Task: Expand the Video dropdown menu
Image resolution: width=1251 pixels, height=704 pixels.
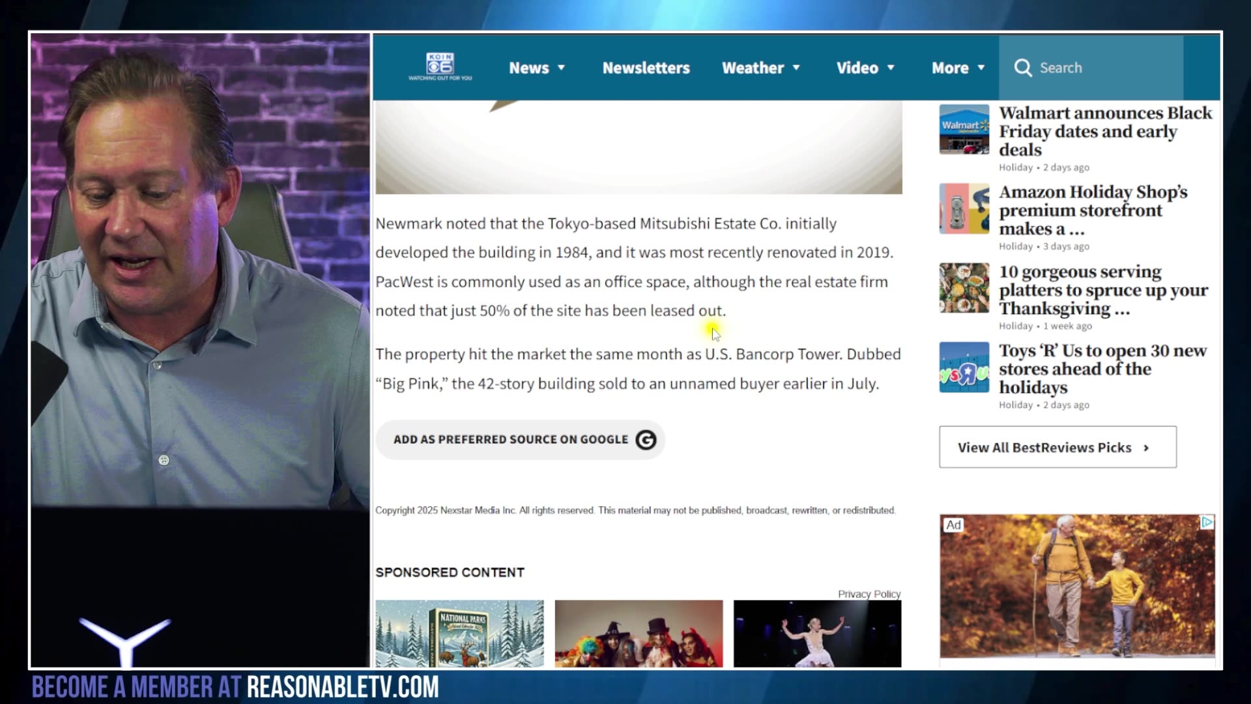Action: click(x=865, y=68)
